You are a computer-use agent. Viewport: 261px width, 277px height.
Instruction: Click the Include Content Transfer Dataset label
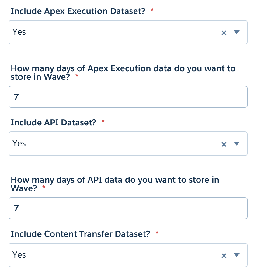click(x=80, y=234)
